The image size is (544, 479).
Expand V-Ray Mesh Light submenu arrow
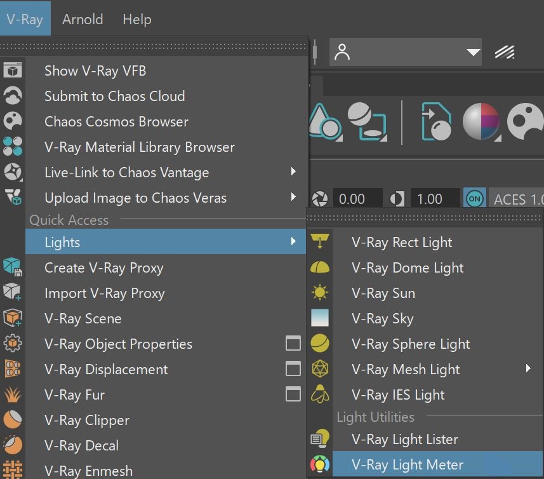(x=528, y=368)
